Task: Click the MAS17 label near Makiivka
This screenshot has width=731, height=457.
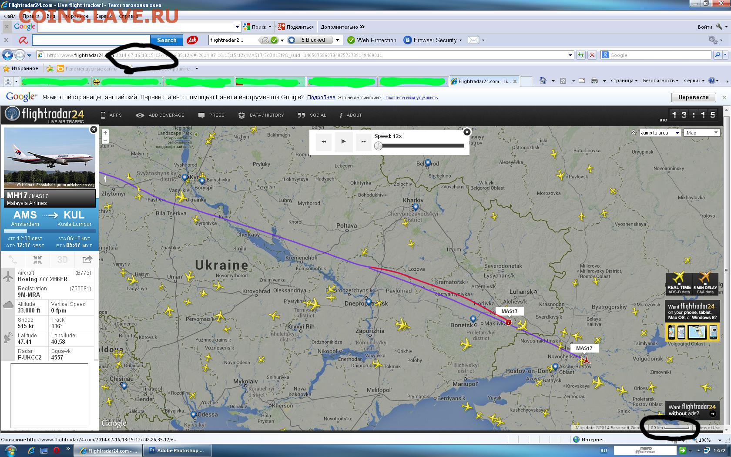Action: pyautogui.click(x=510, y=311)
